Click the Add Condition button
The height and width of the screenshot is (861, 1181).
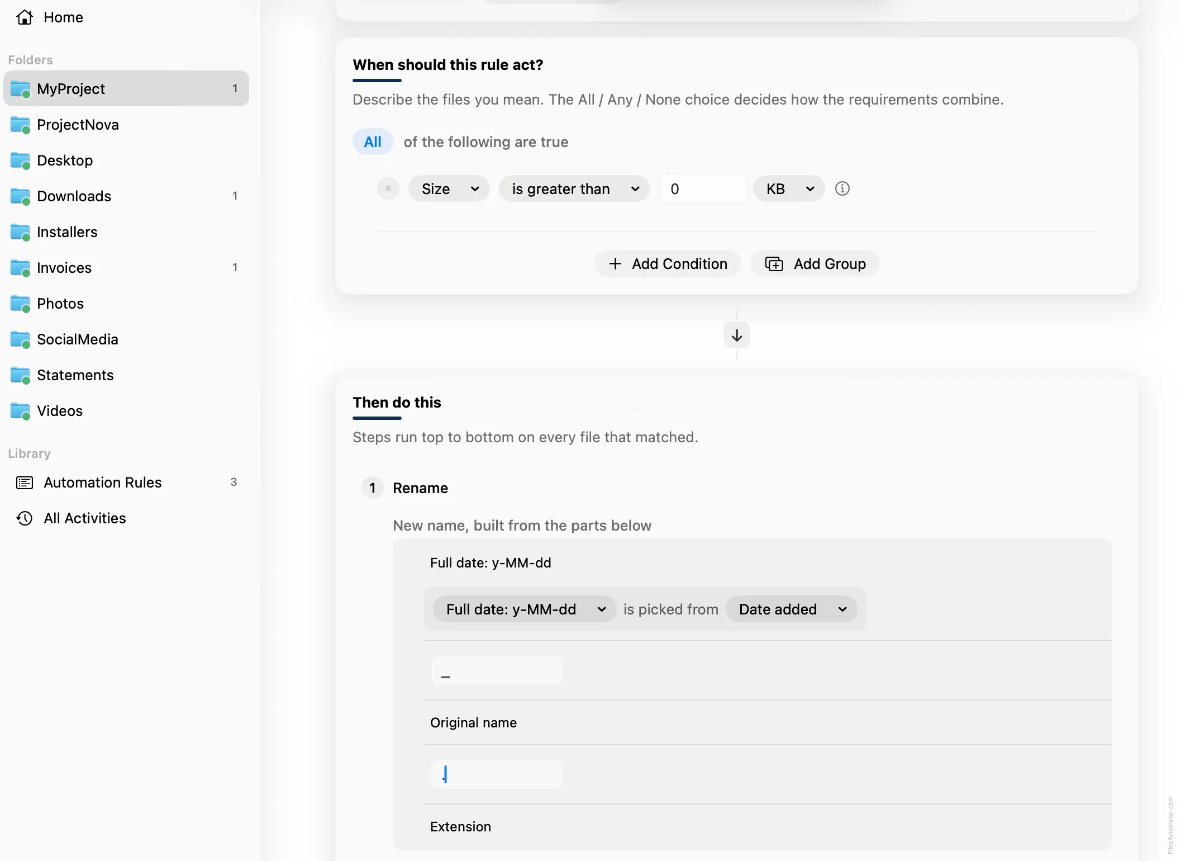pyautogui.click(x=668, y=264)
